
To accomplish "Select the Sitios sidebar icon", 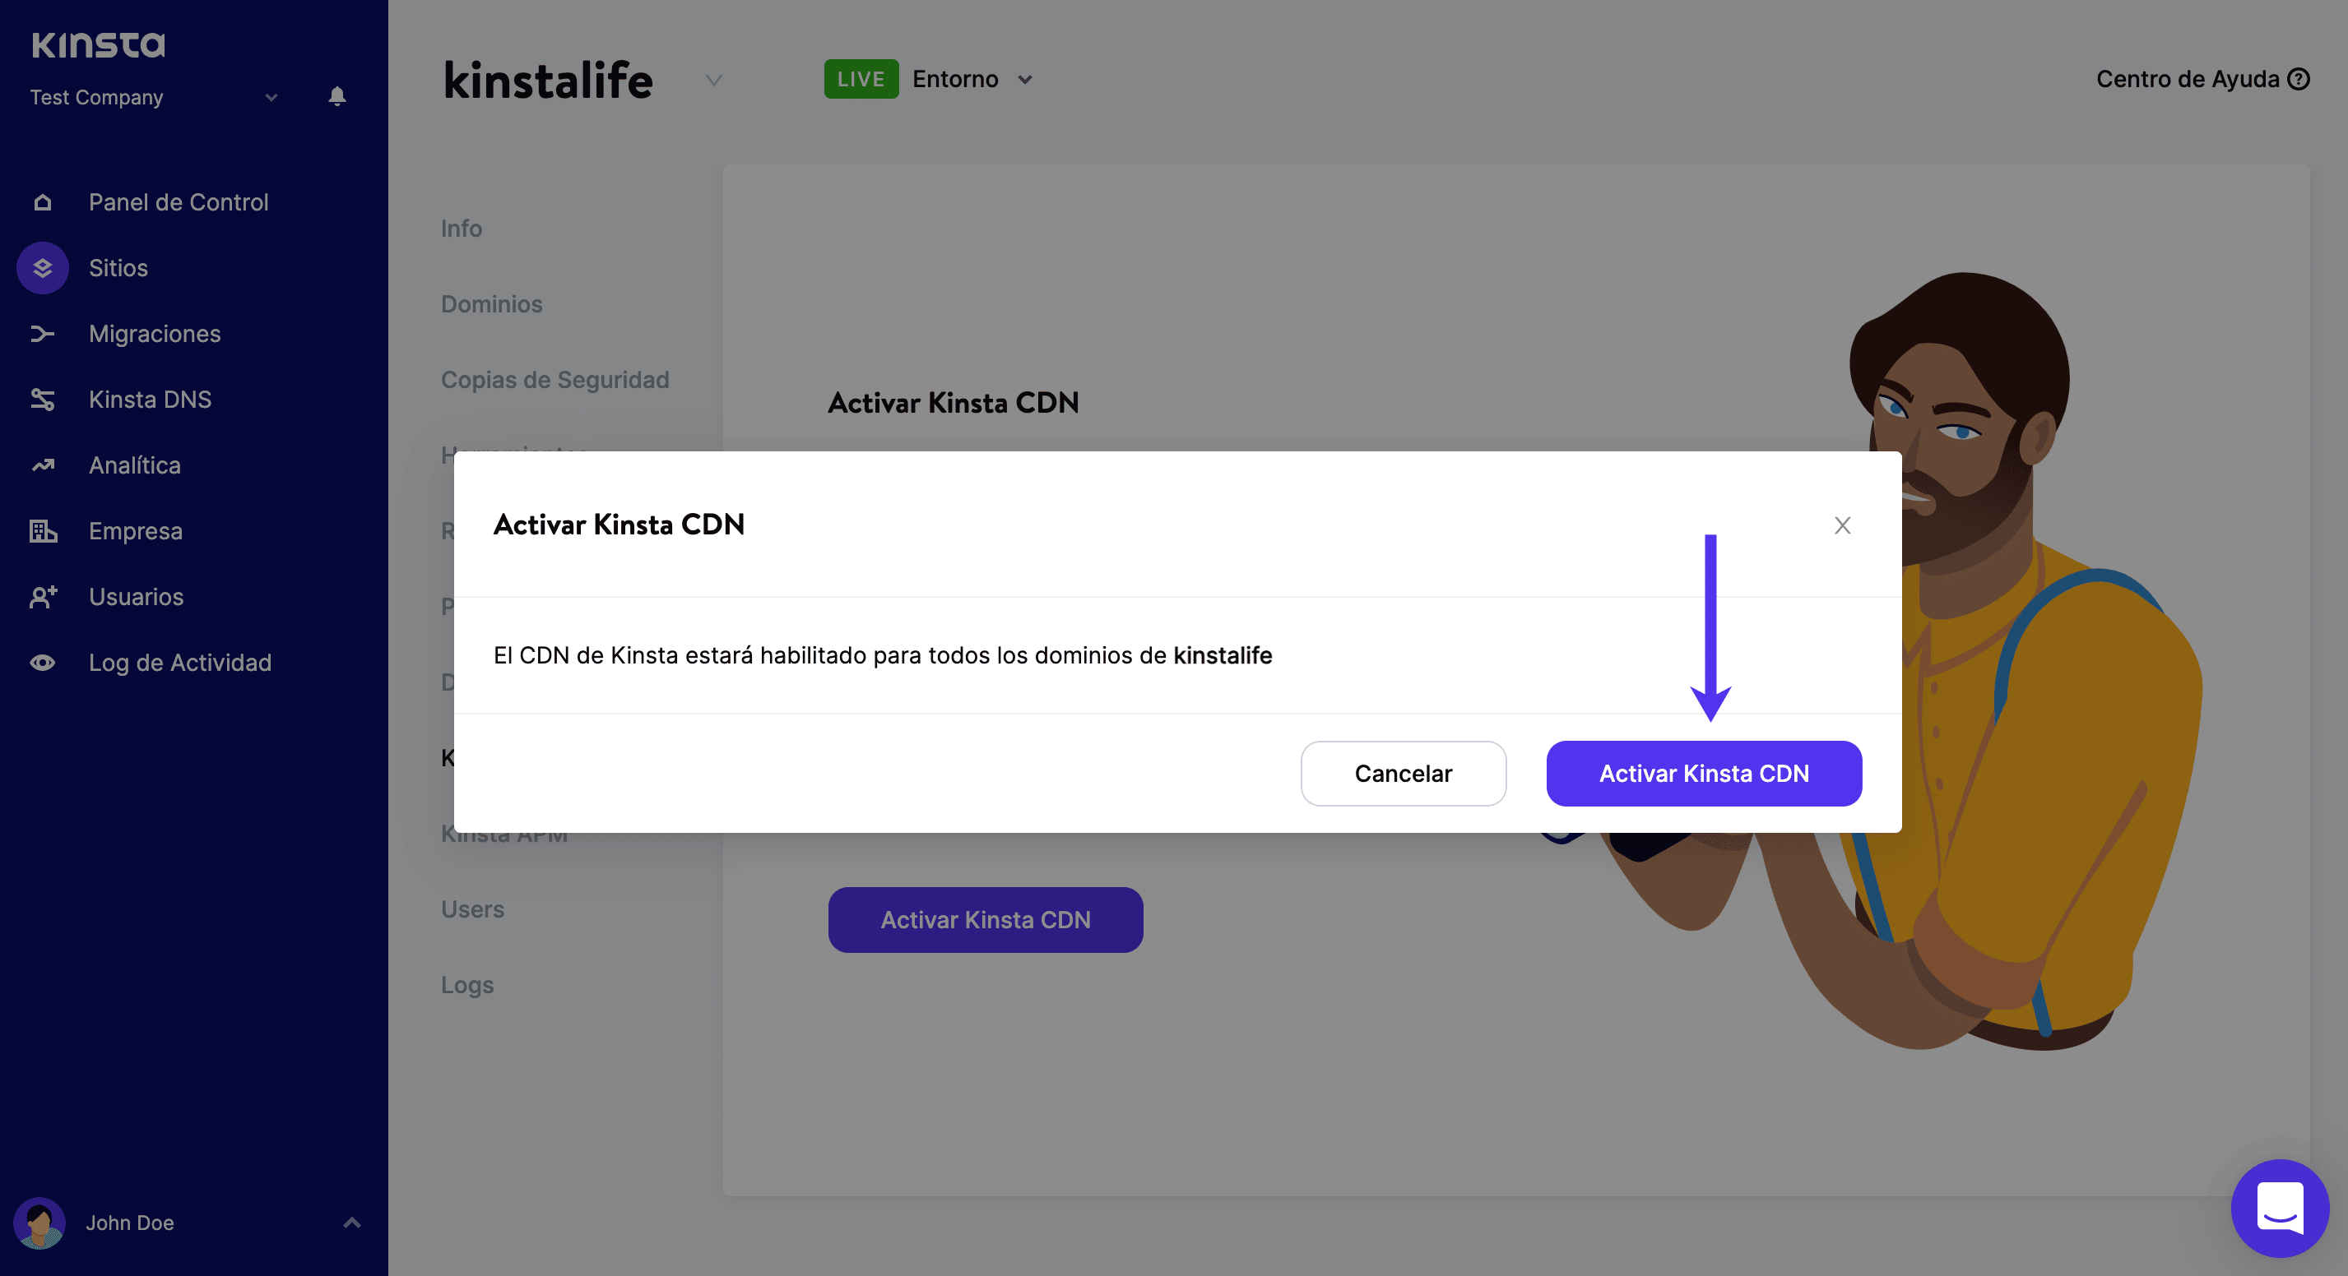I will point(42,268).
